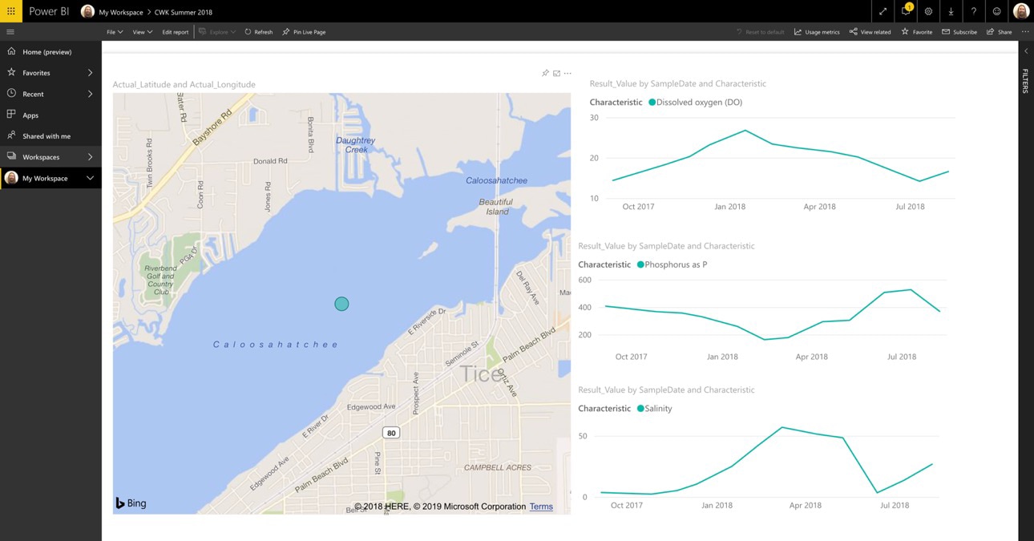1034x541 pixels.
Task: Toggle the hamburger navigation pane
Action: point(10,32)
